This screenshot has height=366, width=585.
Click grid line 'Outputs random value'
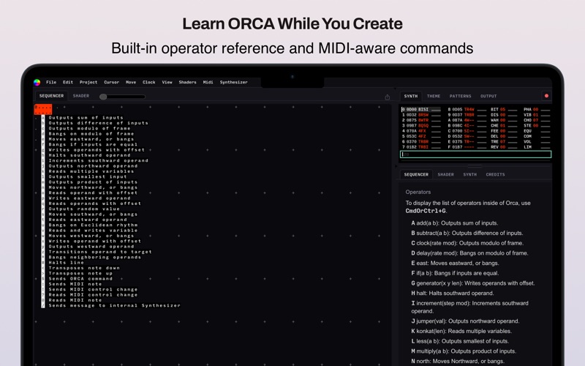pyautogui.click(x=84, y=209)
